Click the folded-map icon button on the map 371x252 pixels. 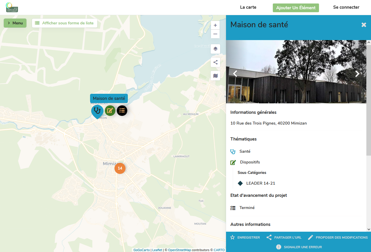(x=215, y=76)
